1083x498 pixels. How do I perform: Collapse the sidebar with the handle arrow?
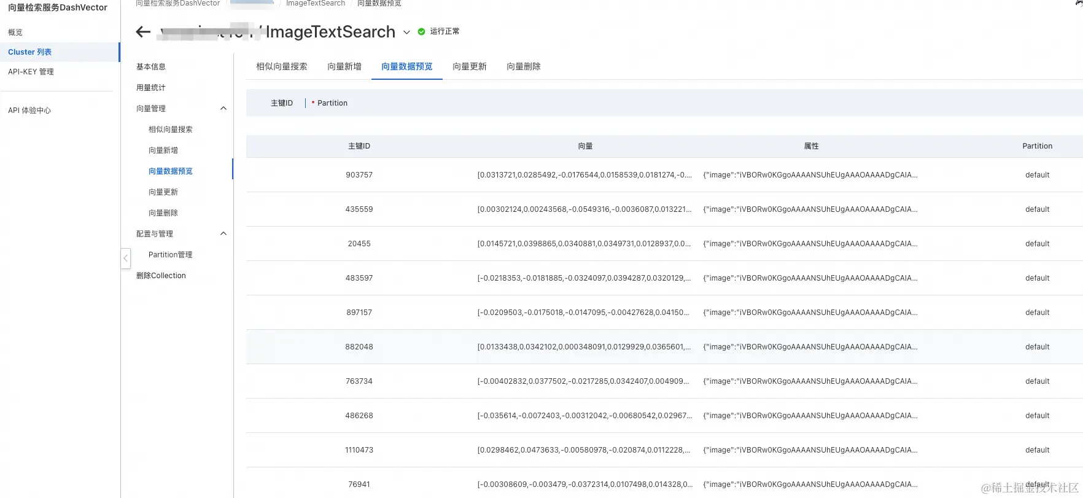coord(125,259)
